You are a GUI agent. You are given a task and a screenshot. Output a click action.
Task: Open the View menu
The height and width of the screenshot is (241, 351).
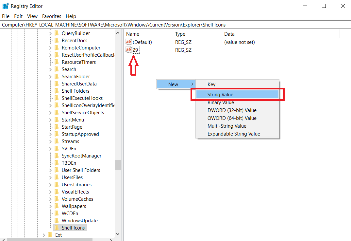coord(32,16)
